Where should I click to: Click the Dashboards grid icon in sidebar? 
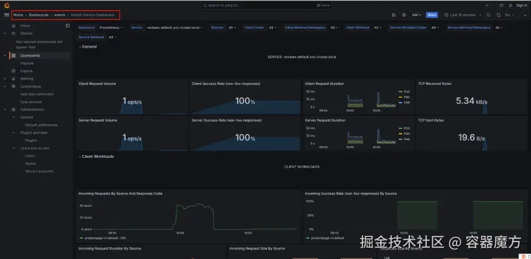(x=13, y=56)
